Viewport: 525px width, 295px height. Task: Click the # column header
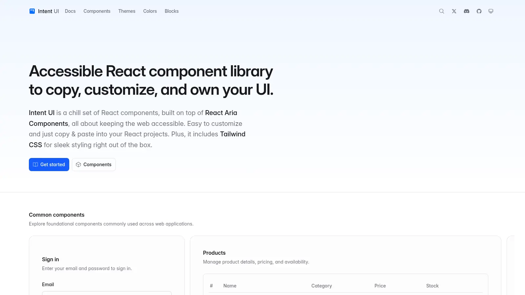tap(211, 286)
